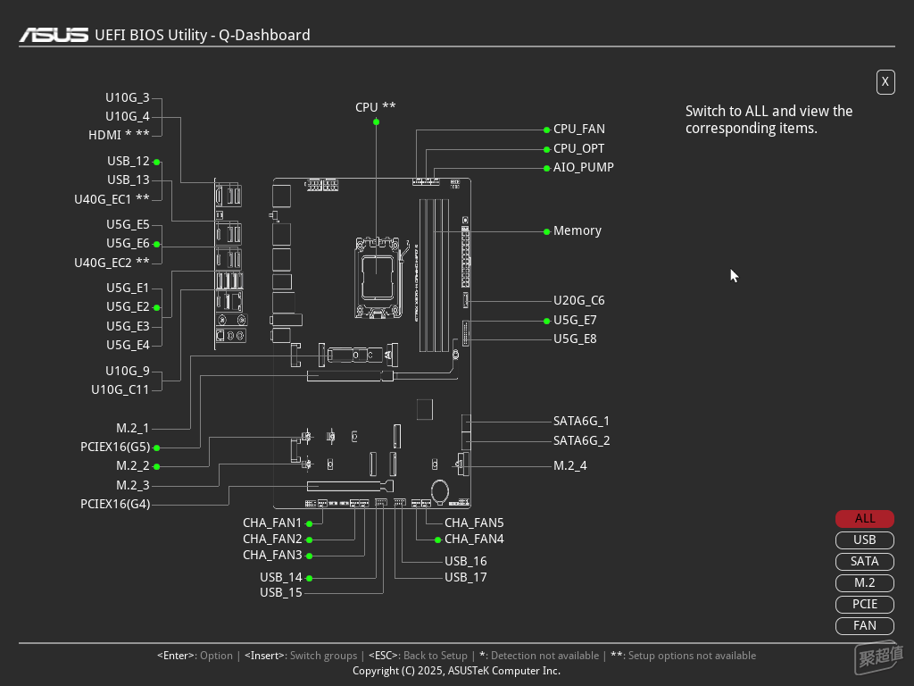Click the U10G_C11 port label

[x=120, y=389]
